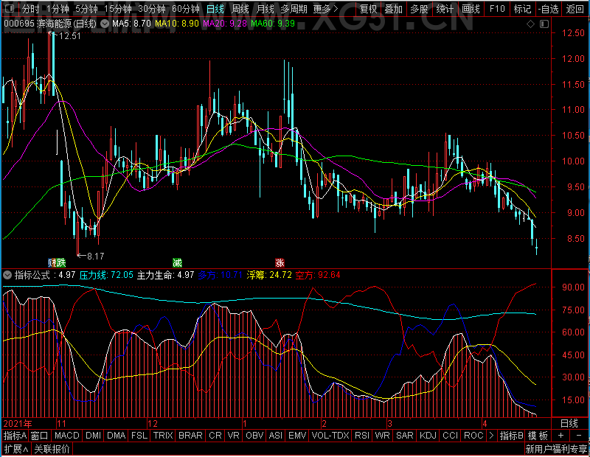Select the 指标A indicator group
The width and height of the screenshot is (590, 457).
15,436
